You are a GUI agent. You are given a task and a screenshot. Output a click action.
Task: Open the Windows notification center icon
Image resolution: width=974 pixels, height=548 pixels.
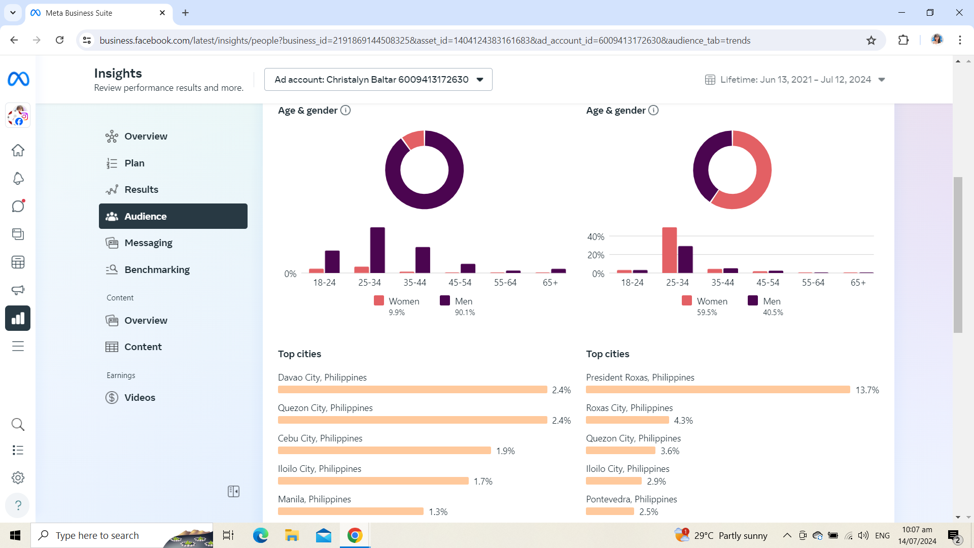[954, 536]
